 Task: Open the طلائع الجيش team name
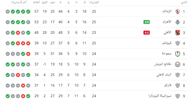tap(163, 64)
